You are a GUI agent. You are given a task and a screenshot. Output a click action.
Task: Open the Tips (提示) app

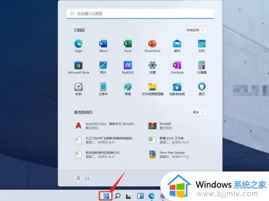click(x=202, y=89)
